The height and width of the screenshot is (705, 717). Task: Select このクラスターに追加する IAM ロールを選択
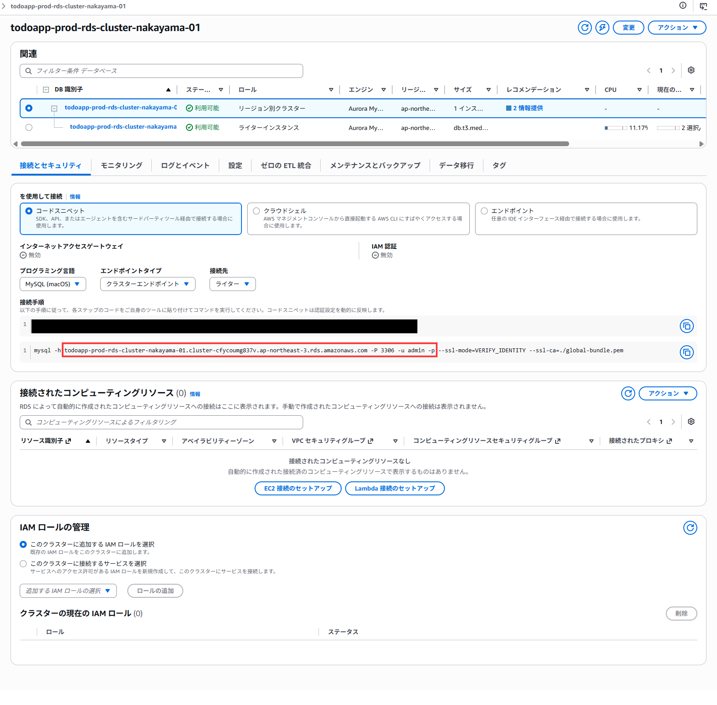click(x=23, y=544)
